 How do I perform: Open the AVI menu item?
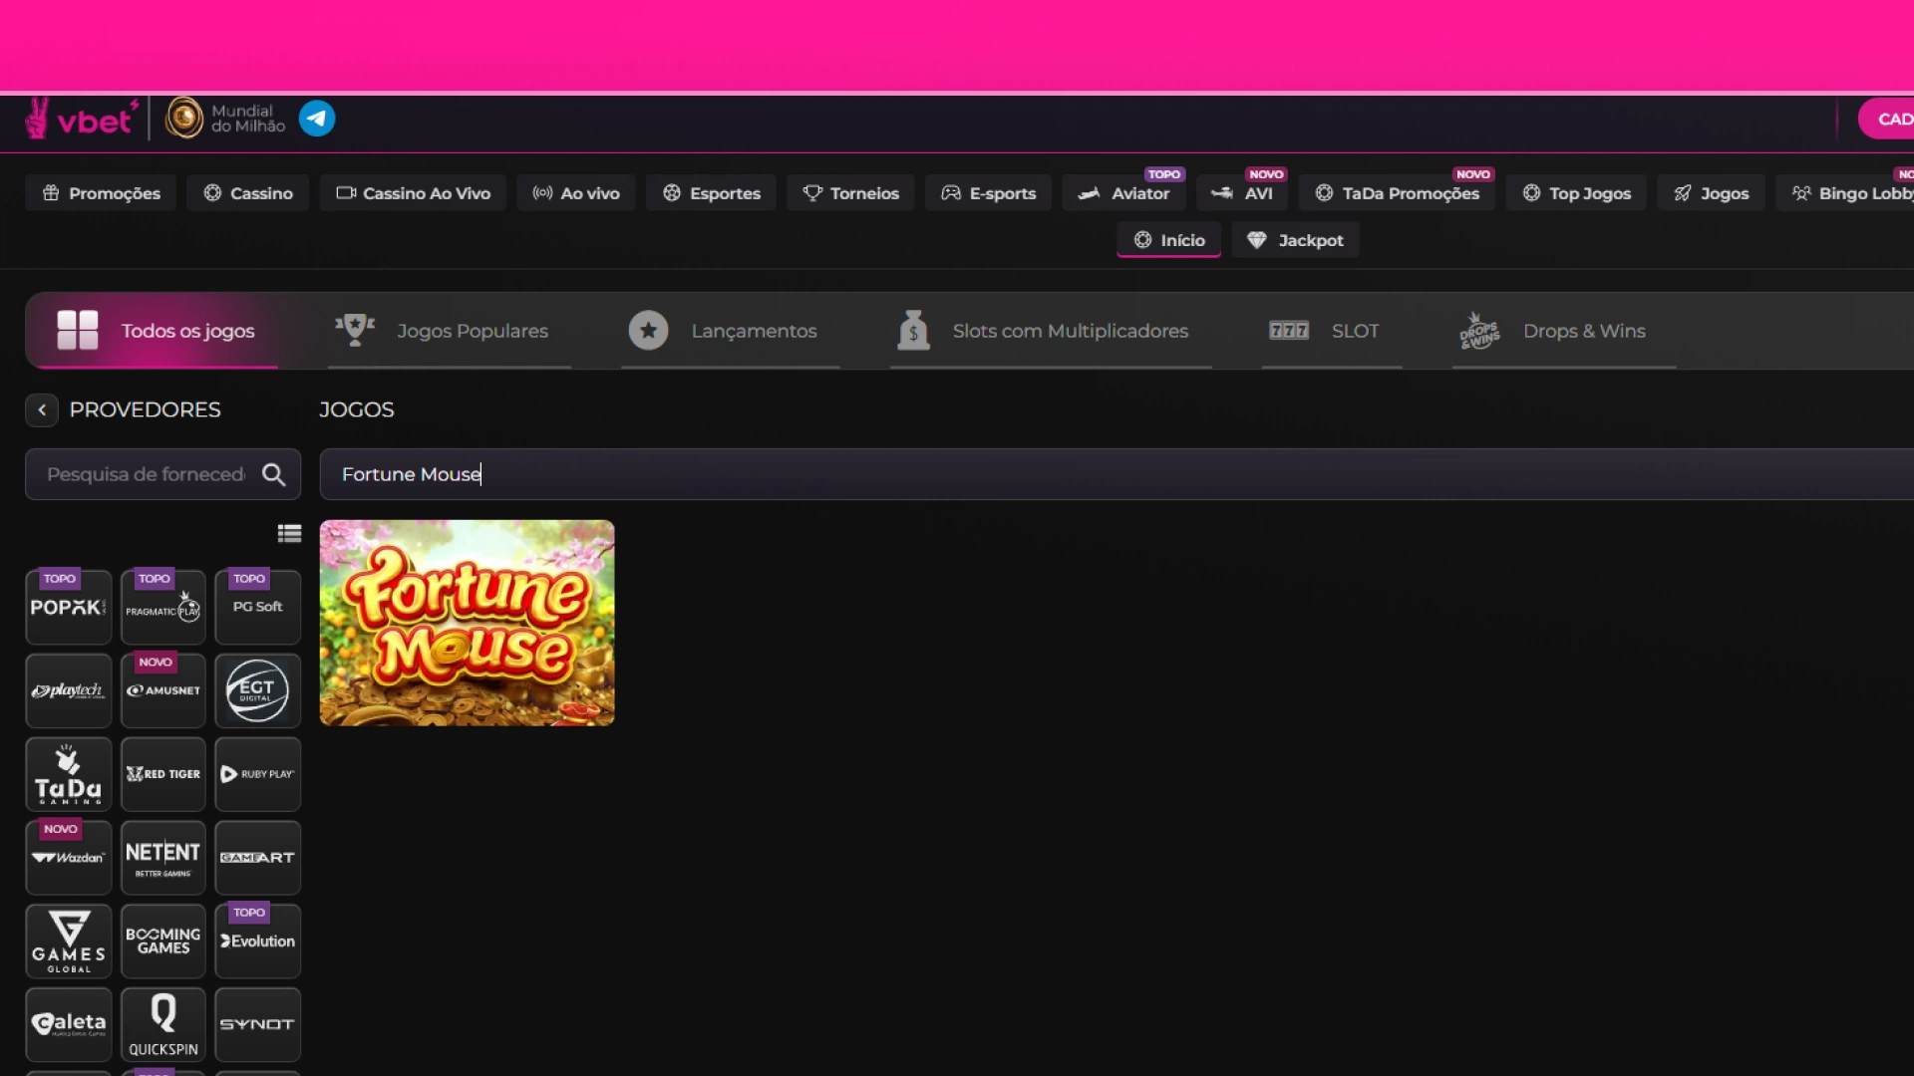[1242, 193]
